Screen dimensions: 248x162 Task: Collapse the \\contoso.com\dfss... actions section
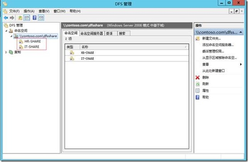(241, 32)
